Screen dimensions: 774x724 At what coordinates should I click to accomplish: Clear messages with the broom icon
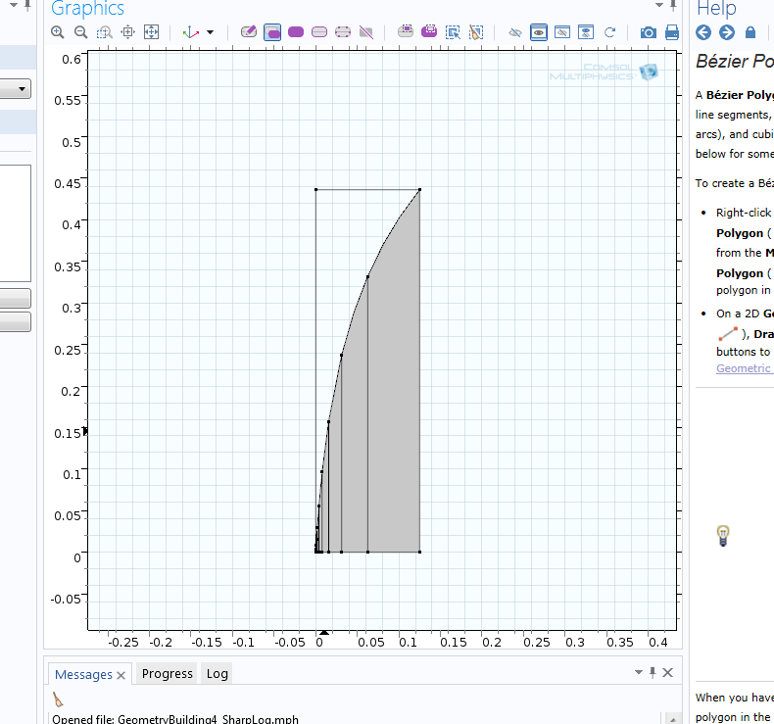(x=58, y=700)
